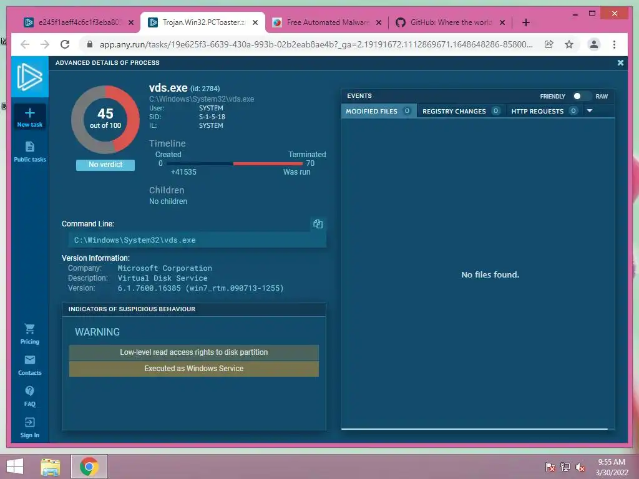Click Executed as Windows Service indicator
Screen dimensions: 639x479
point(194,369)
